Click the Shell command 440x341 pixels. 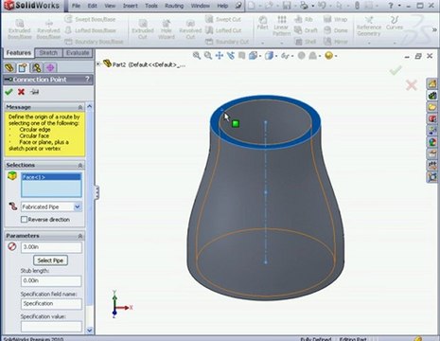point(306,42)
